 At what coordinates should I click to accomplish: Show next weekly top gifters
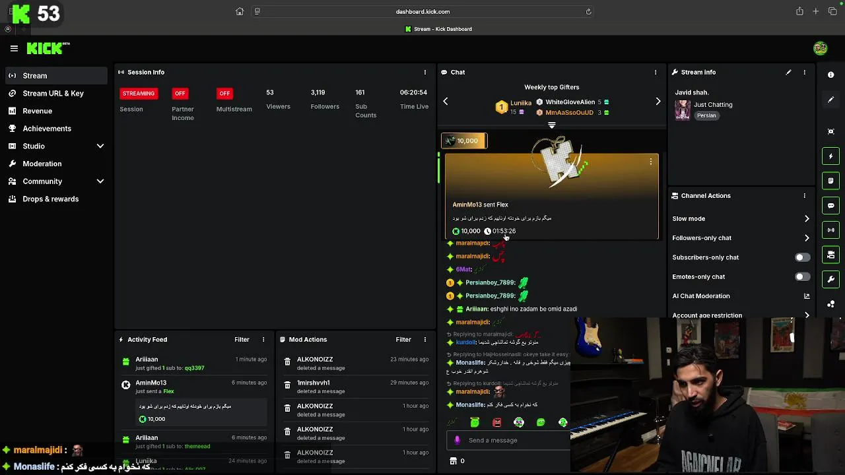coord(658,101)
